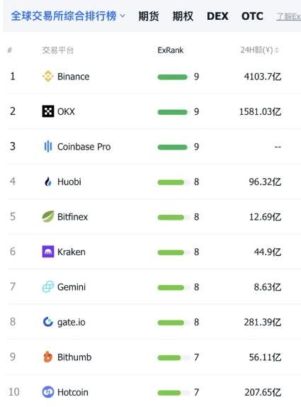Click the Gemini logo icon
This screenshot has height=407, width=301.
[48, 286]
